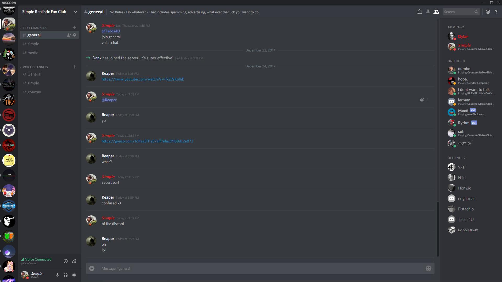Open Reaper's YouTube link
Image resolution: width=502 pixels, height=282 pixels.
click(143, 79)
